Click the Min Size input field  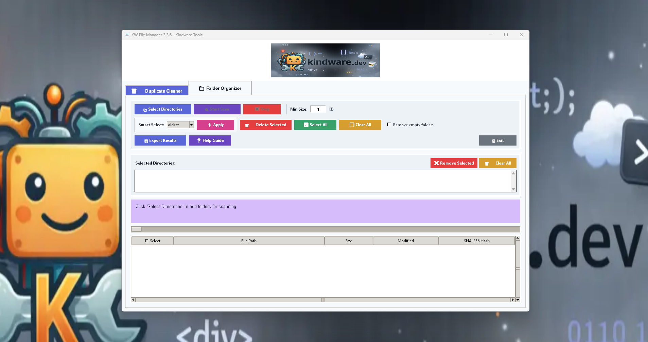318,109
